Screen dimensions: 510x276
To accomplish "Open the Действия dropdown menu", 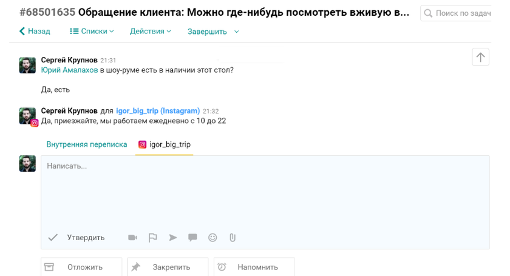I will [x=151, y=31].
